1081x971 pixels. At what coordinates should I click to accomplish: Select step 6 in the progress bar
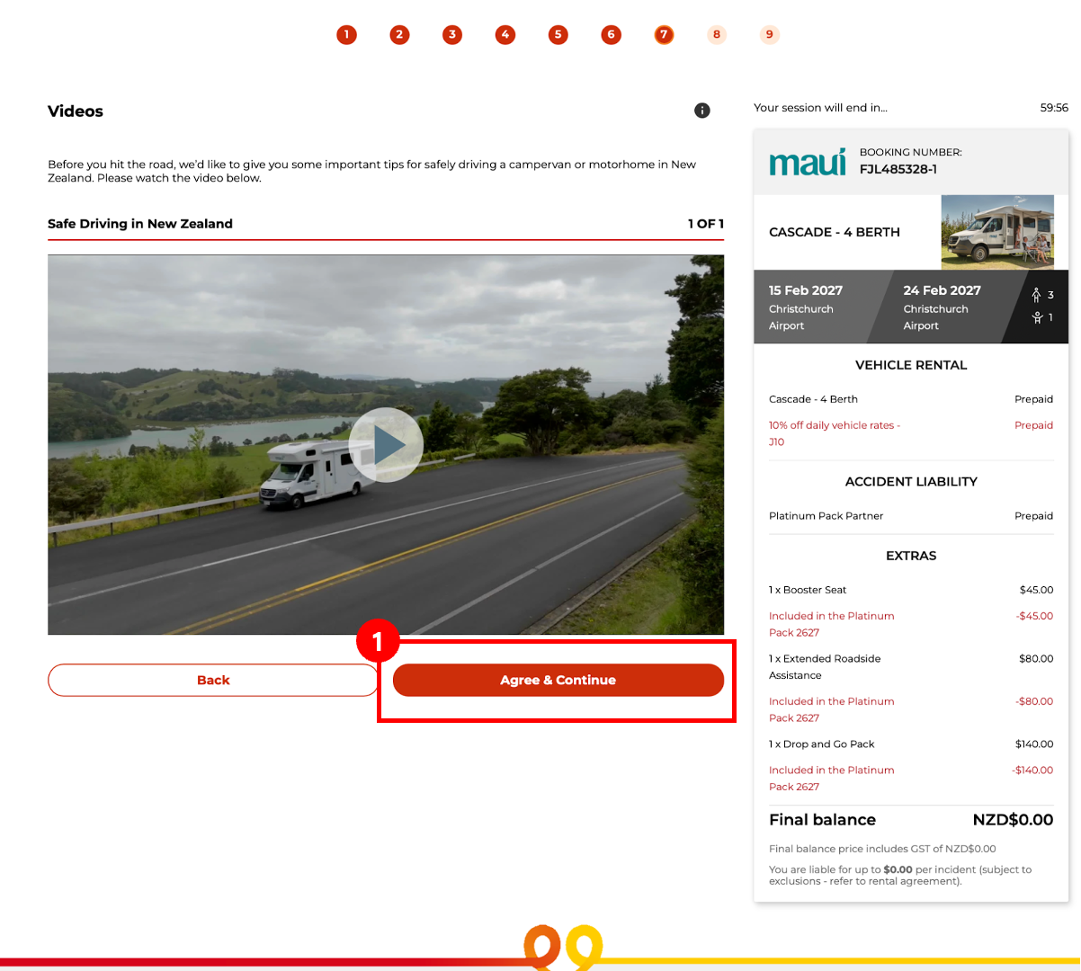[x=612, y=35]
